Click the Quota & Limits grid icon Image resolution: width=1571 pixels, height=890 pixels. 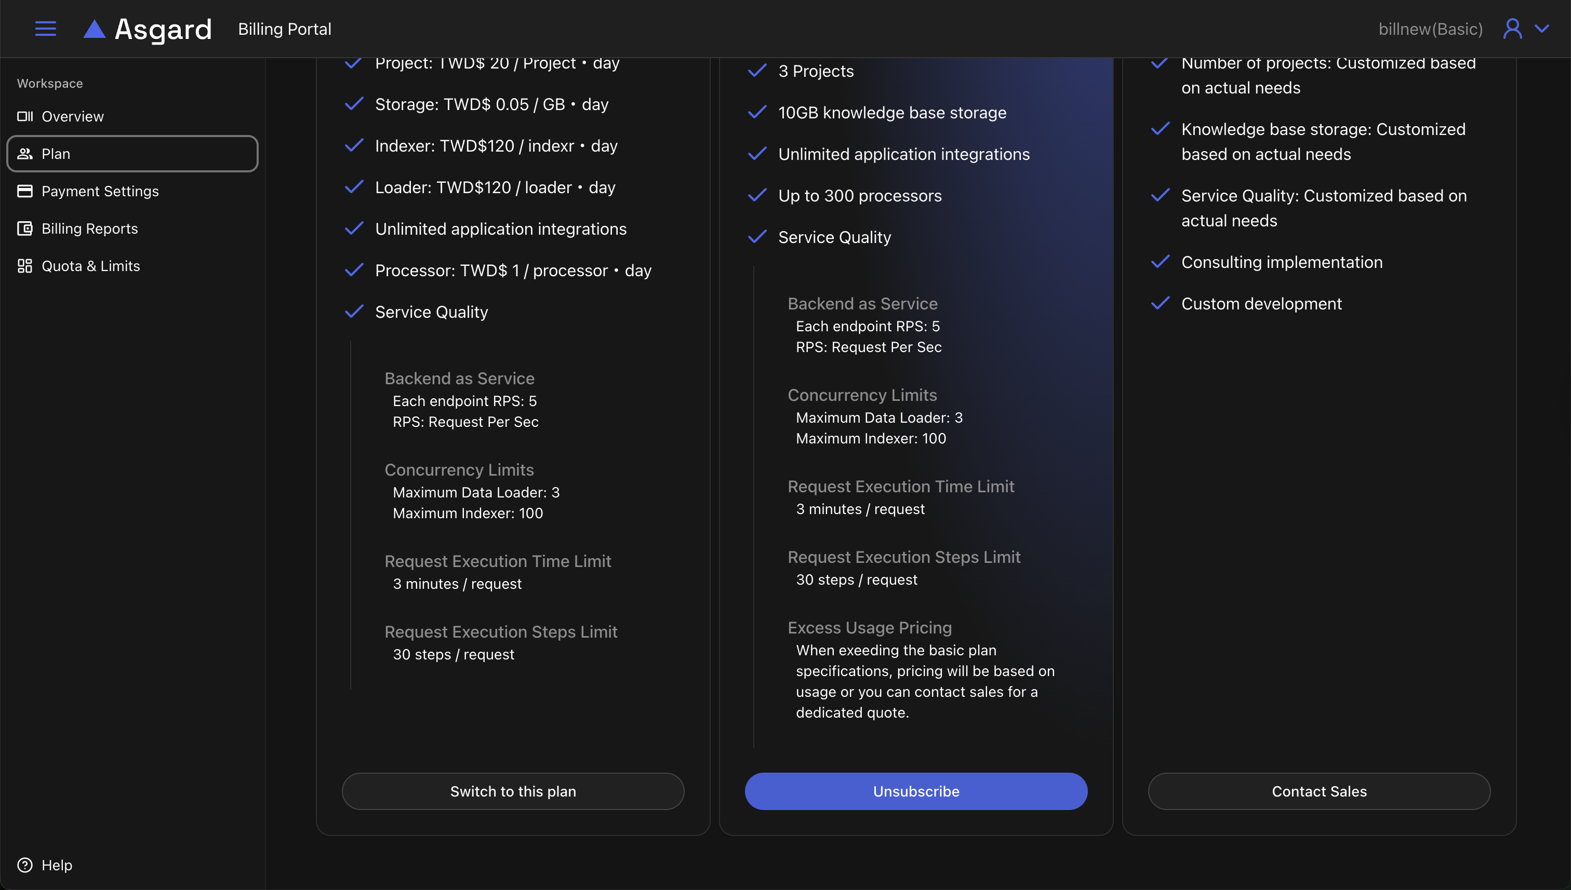(25, 266)
